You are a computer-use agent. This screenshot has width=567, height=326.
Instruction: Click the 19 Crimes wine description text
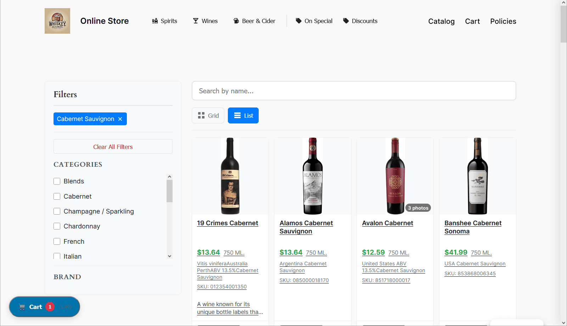pyautogui.click(x=230, y=308)
